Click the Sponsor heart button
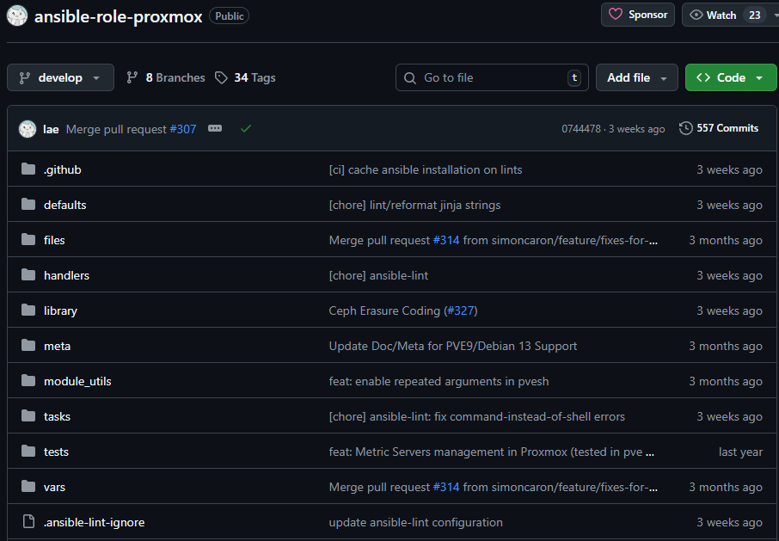The width and height of the screenshot is (779, 541). [x=638, y=15]
